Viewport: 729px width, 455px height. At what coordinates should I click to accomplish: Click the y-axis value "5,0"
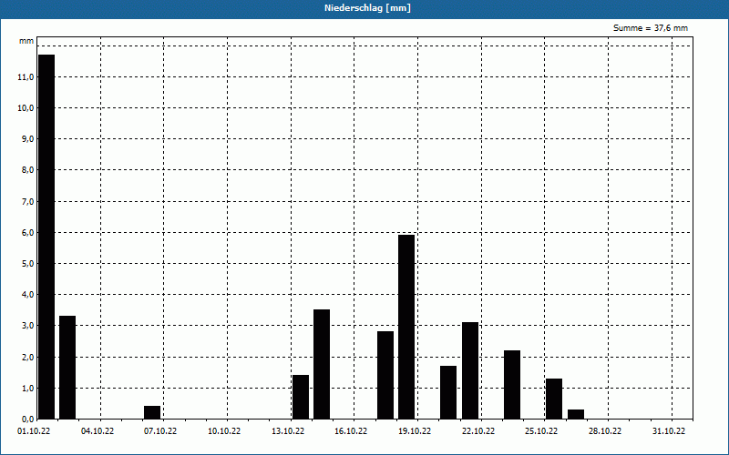[28, 264]
